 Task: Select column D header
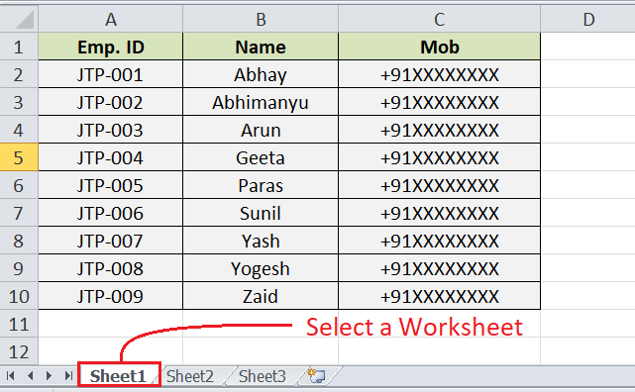click(x=588, y=19)
